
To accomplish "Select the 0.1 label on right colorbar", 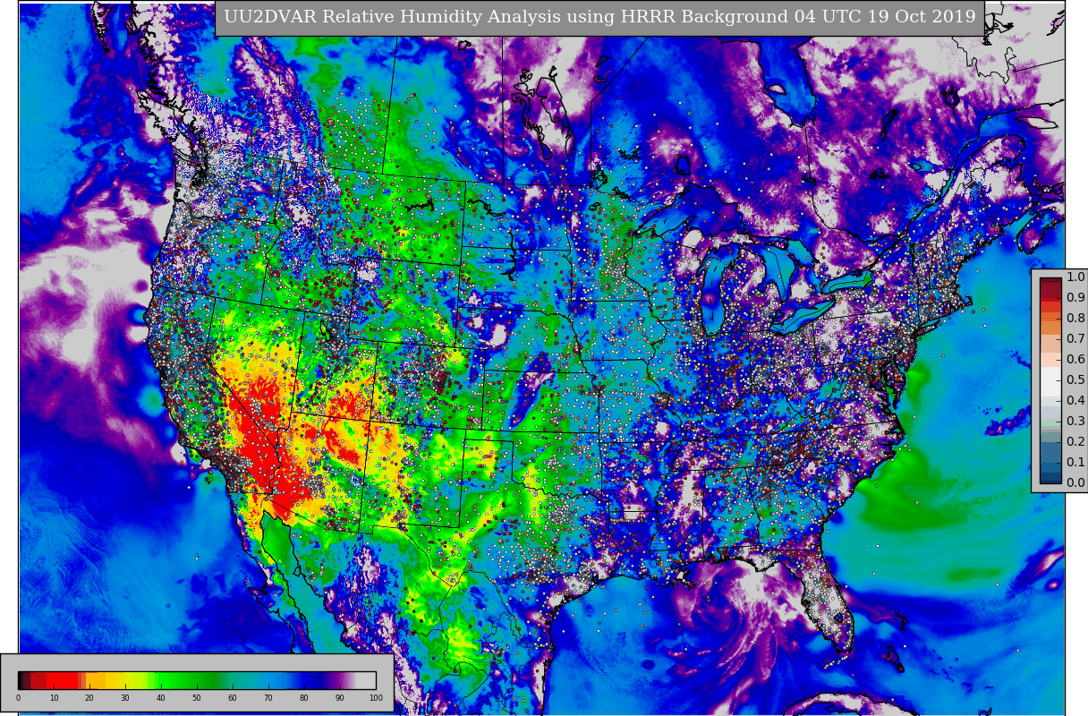I will (1075, 463).
